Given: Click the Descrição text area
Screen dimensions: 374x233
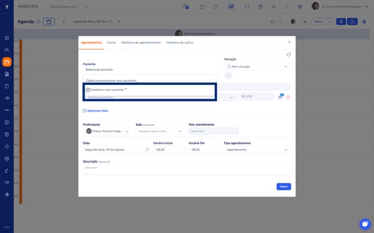Looking at the screenshot, I should [187, 169].
